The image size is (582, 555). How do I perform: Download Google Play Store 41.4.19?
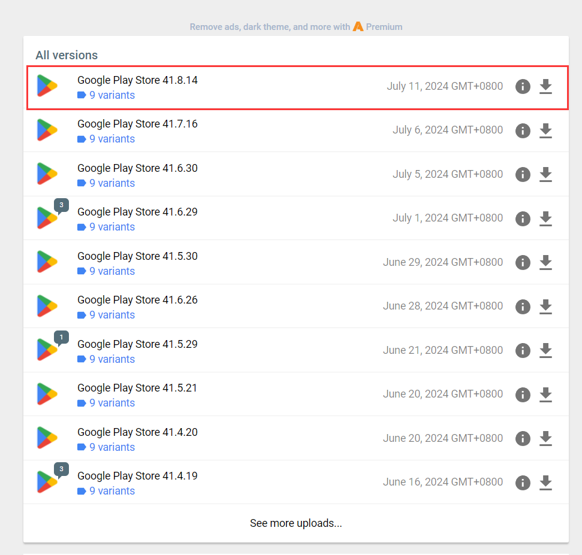545,483
